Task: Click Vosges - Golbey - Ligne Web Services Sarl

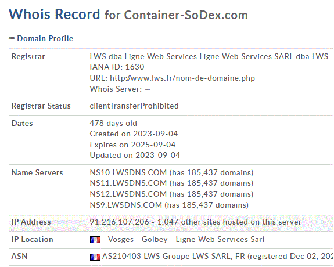Action: [x=186, y=240]
